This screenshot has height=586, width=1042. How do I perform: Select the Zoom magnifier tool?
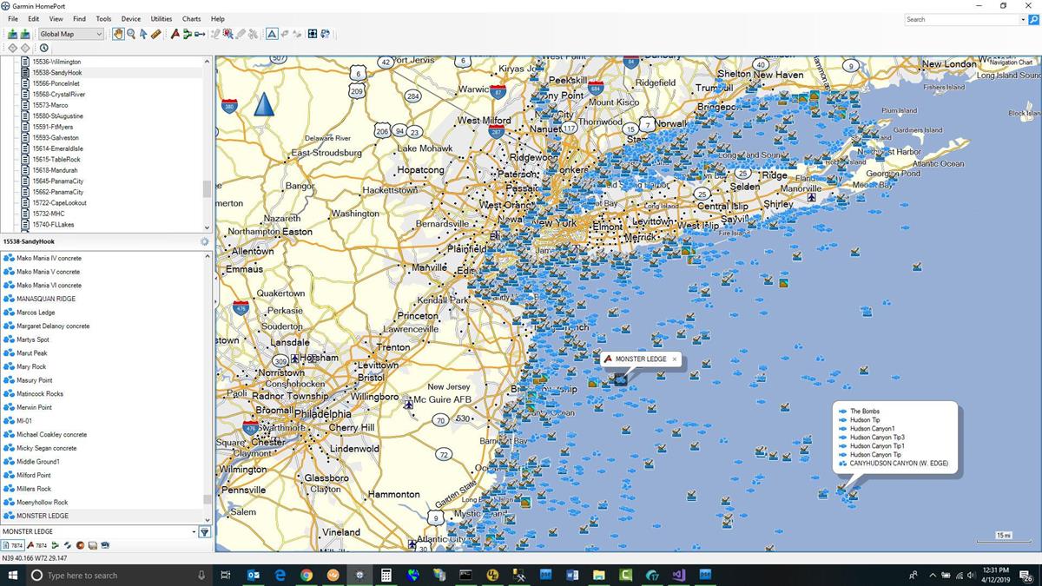coord(131,34)
